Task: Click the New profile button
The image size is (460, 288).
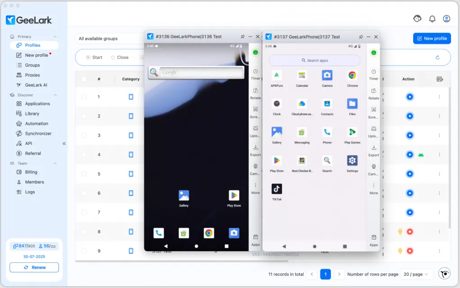Action: coord(432,39)
